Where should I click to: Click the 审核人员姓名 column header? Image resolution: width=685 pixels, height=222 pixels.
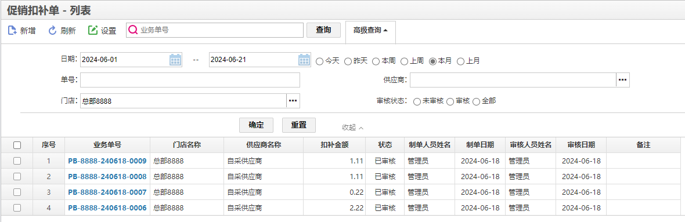pos(531,145)
